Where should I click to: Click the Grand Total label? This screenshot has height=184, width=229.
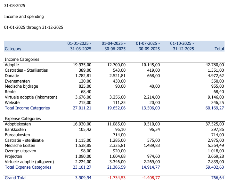tap(16, 178)
